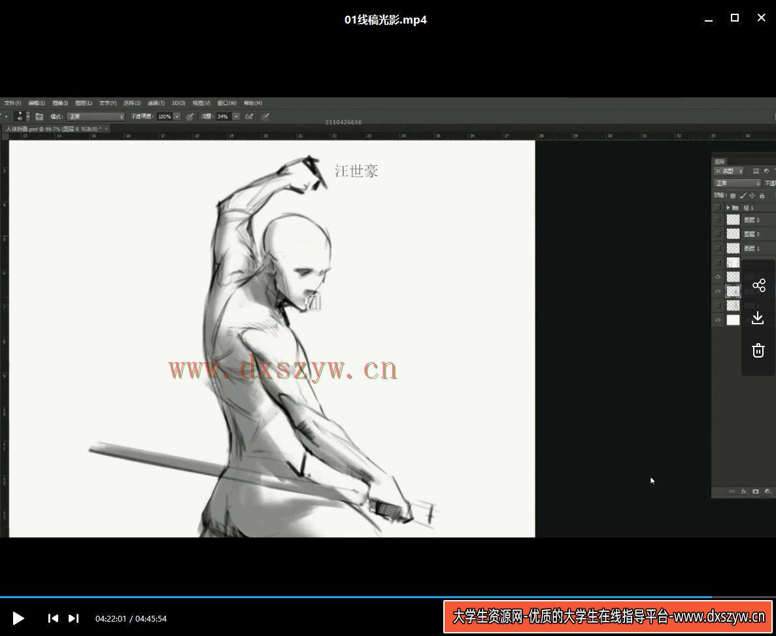Select the 图层 1 layer thumbnail
Screen dimensions: 776x636
point(733,248)
